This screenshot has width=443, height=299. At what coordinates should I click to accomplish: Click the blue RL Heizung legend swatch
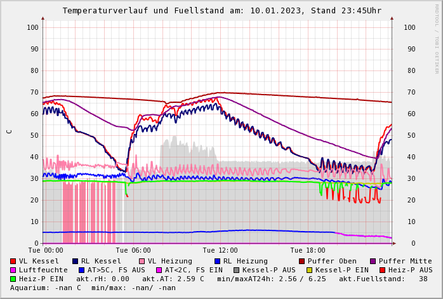click(x=217, y=262)
